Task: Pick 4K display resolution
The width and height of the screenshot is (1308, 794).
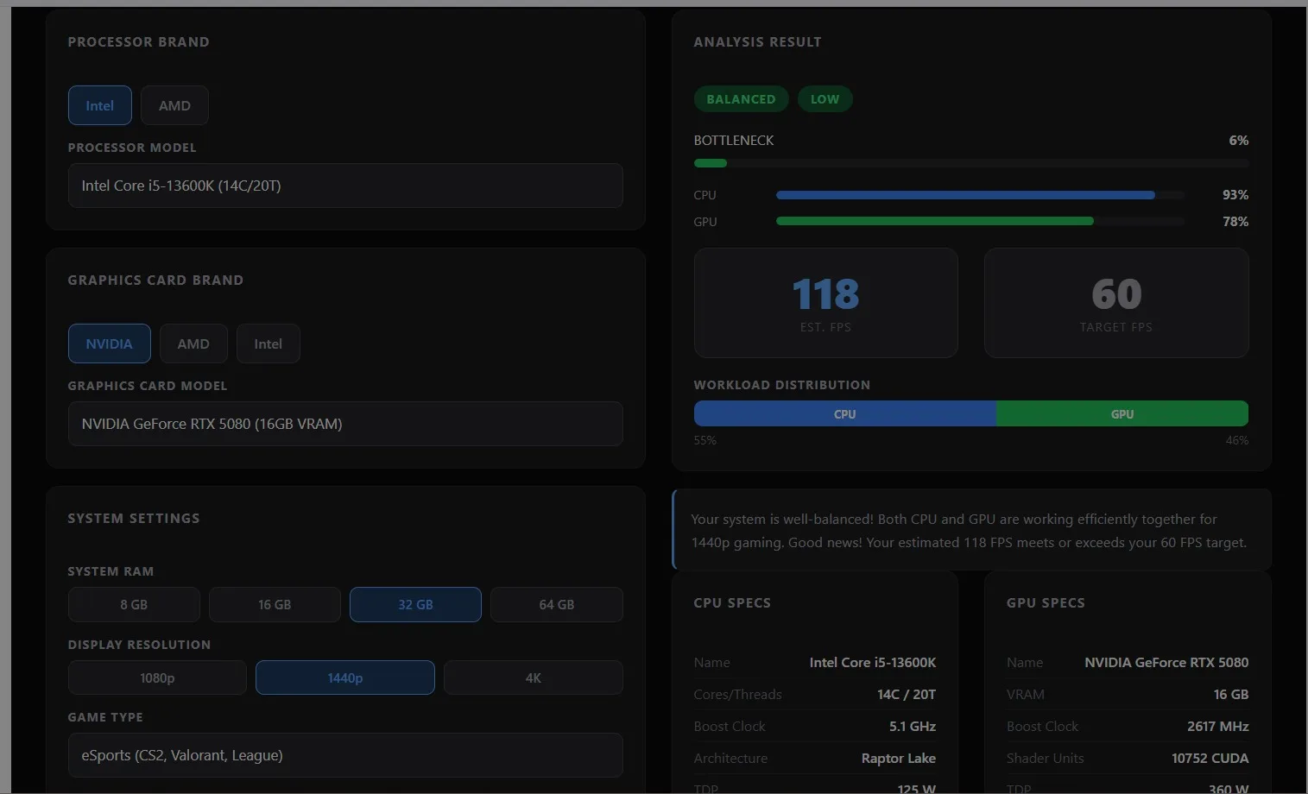Action: tap(534, 677)
